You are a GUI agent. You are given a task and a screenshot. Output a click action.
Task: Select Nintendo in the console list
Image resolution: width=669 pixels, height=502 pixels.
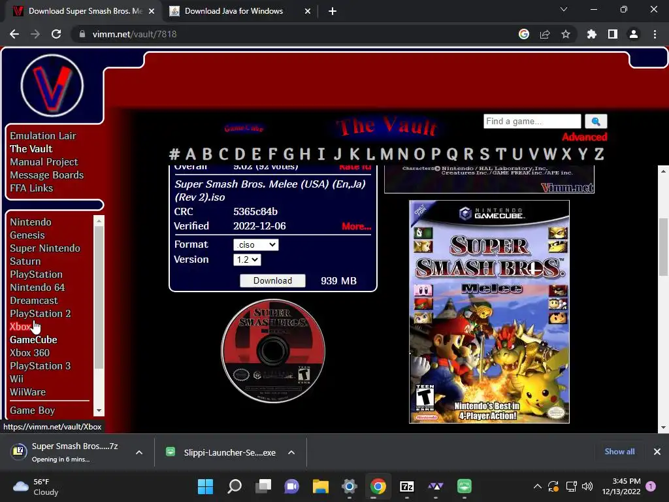tap(31, 222)
